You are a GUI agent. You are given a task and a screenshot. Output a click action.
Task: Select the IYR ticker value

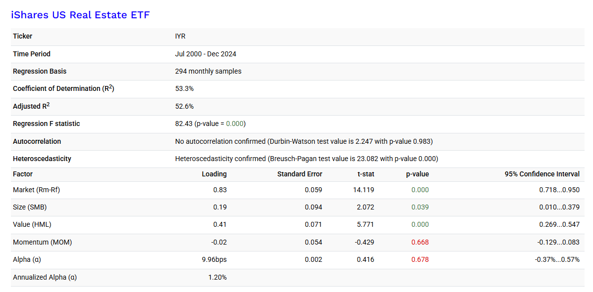point(180,36)
